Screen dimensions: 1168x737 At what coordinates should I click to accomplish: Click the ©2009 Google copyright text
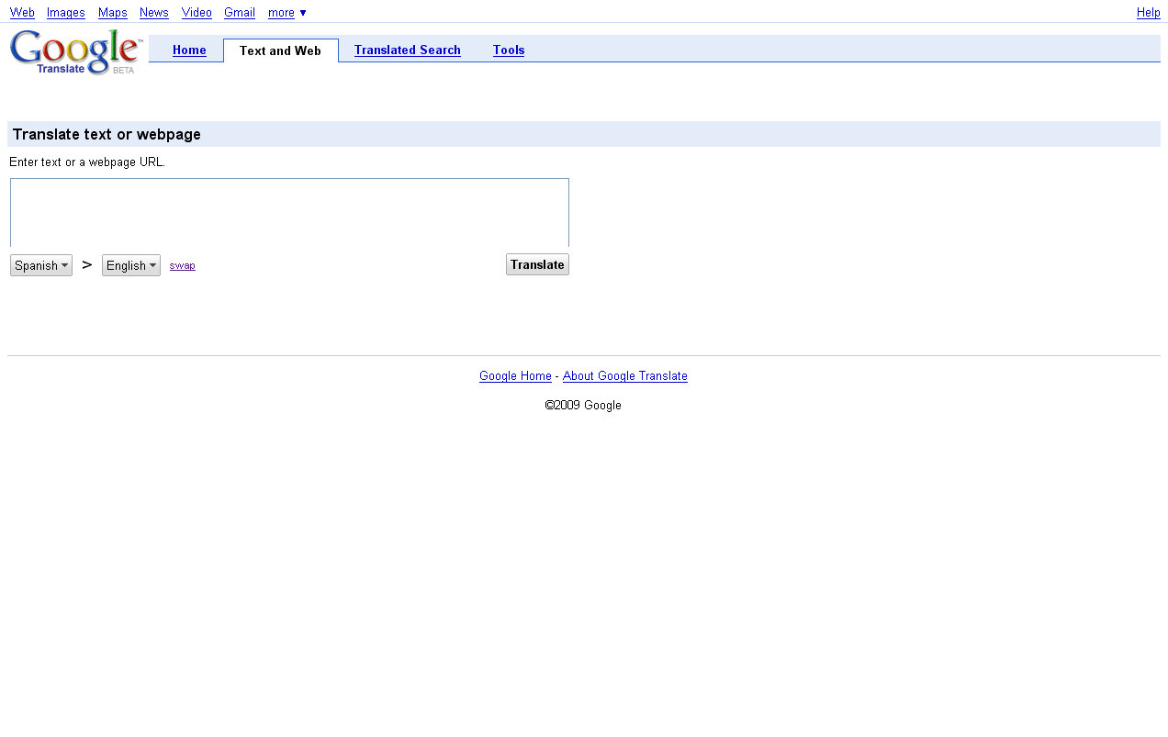tap(583, 406)
